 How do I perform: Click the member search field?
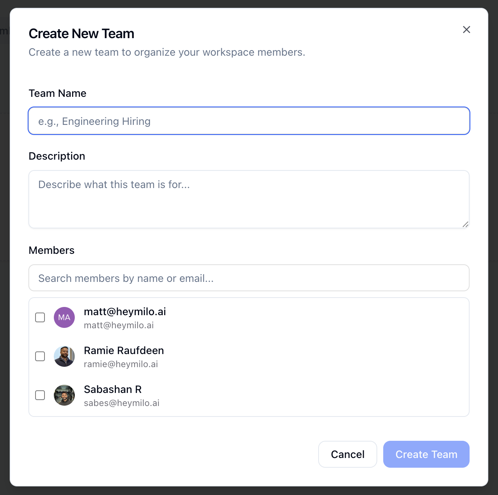pyautogui.click(x=249, y=278)
